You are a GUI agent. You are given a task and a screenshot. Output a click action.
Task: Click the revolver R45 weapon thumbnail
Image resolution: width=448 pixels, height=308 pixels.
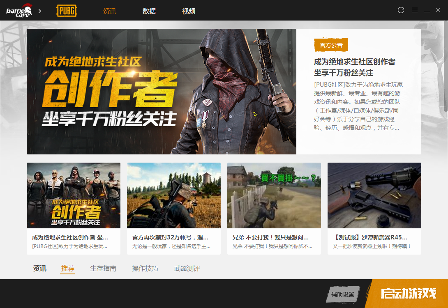(x=374, y=195)
